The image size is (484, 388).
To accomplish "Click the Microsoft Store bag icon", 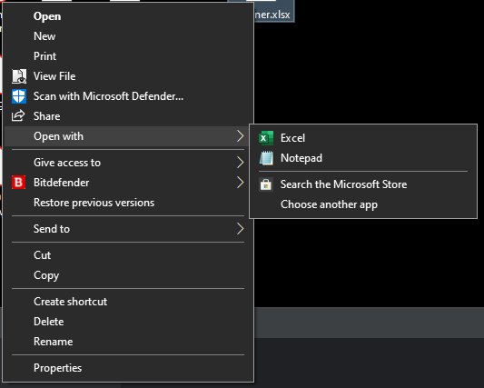I will click(266, 184).
